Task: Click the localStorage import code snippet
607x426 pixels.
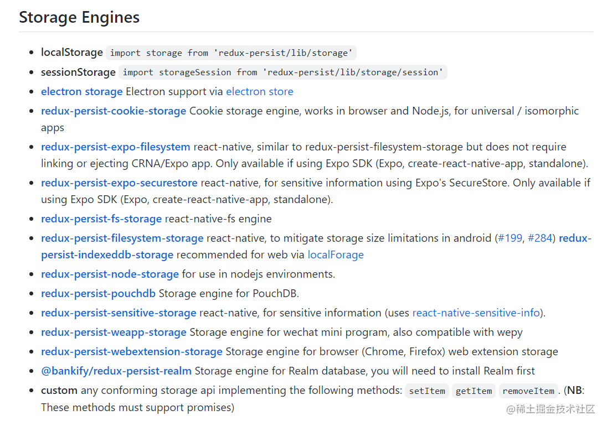Action: tap(231, 53)
